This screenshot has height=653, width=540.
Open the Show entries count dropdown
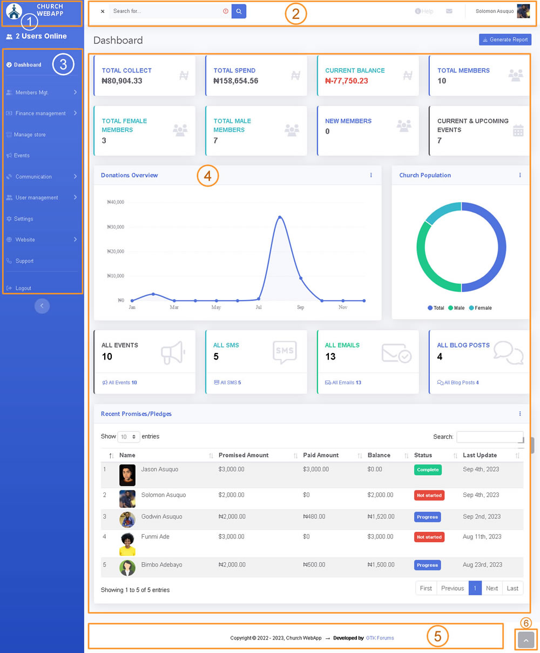(129, 437)
